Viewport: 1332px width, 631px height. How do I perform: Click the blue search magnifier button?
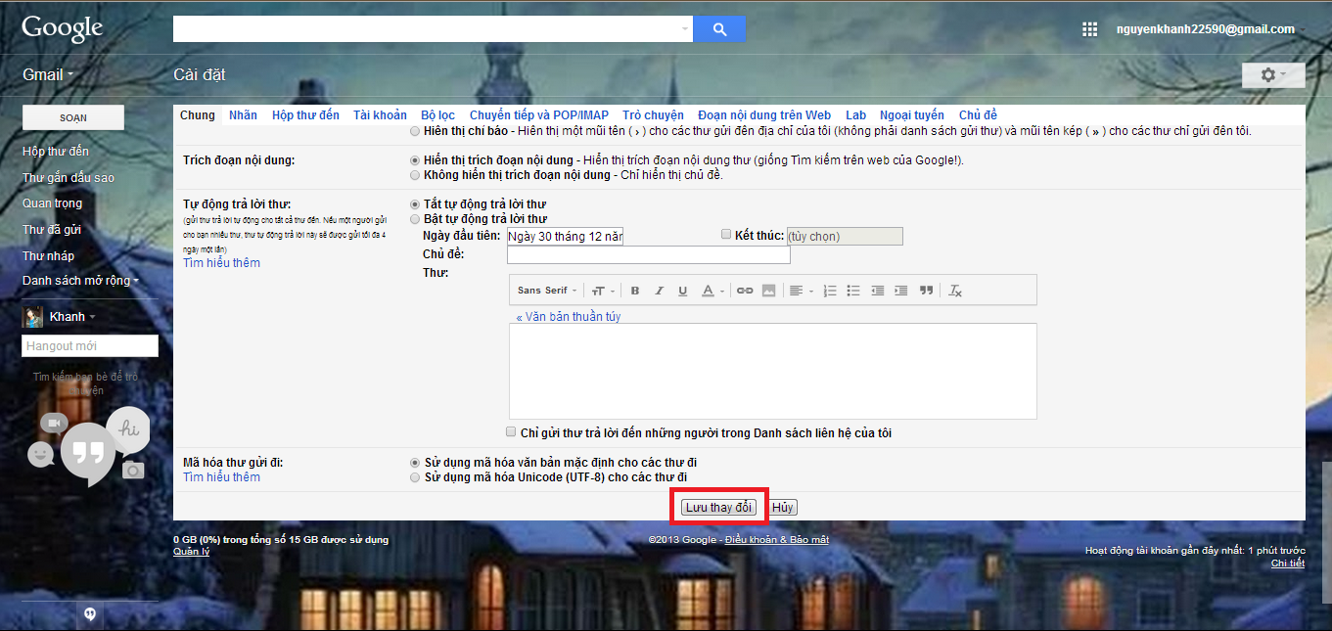(719, 29)
